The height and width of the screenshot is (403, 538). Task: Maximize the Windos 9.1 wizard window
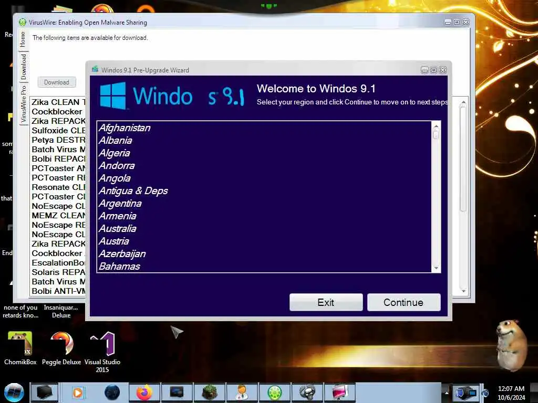tap(433, 70)
